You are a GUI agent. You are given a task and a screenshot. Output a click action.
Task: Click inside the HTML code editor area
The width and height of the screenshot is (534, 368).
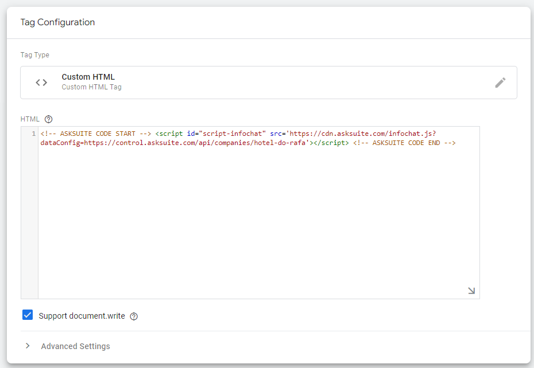coord(259,213)
